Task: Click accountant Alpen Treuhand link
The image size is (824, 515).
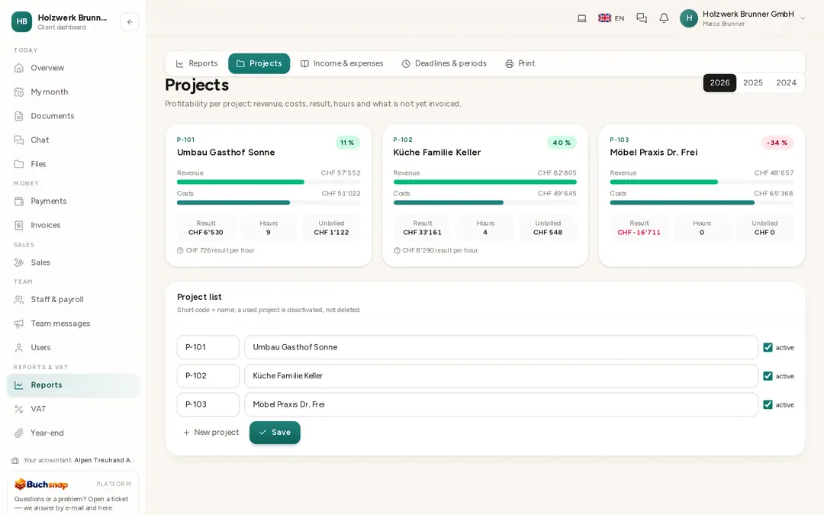Action: (x=104, y=460)
